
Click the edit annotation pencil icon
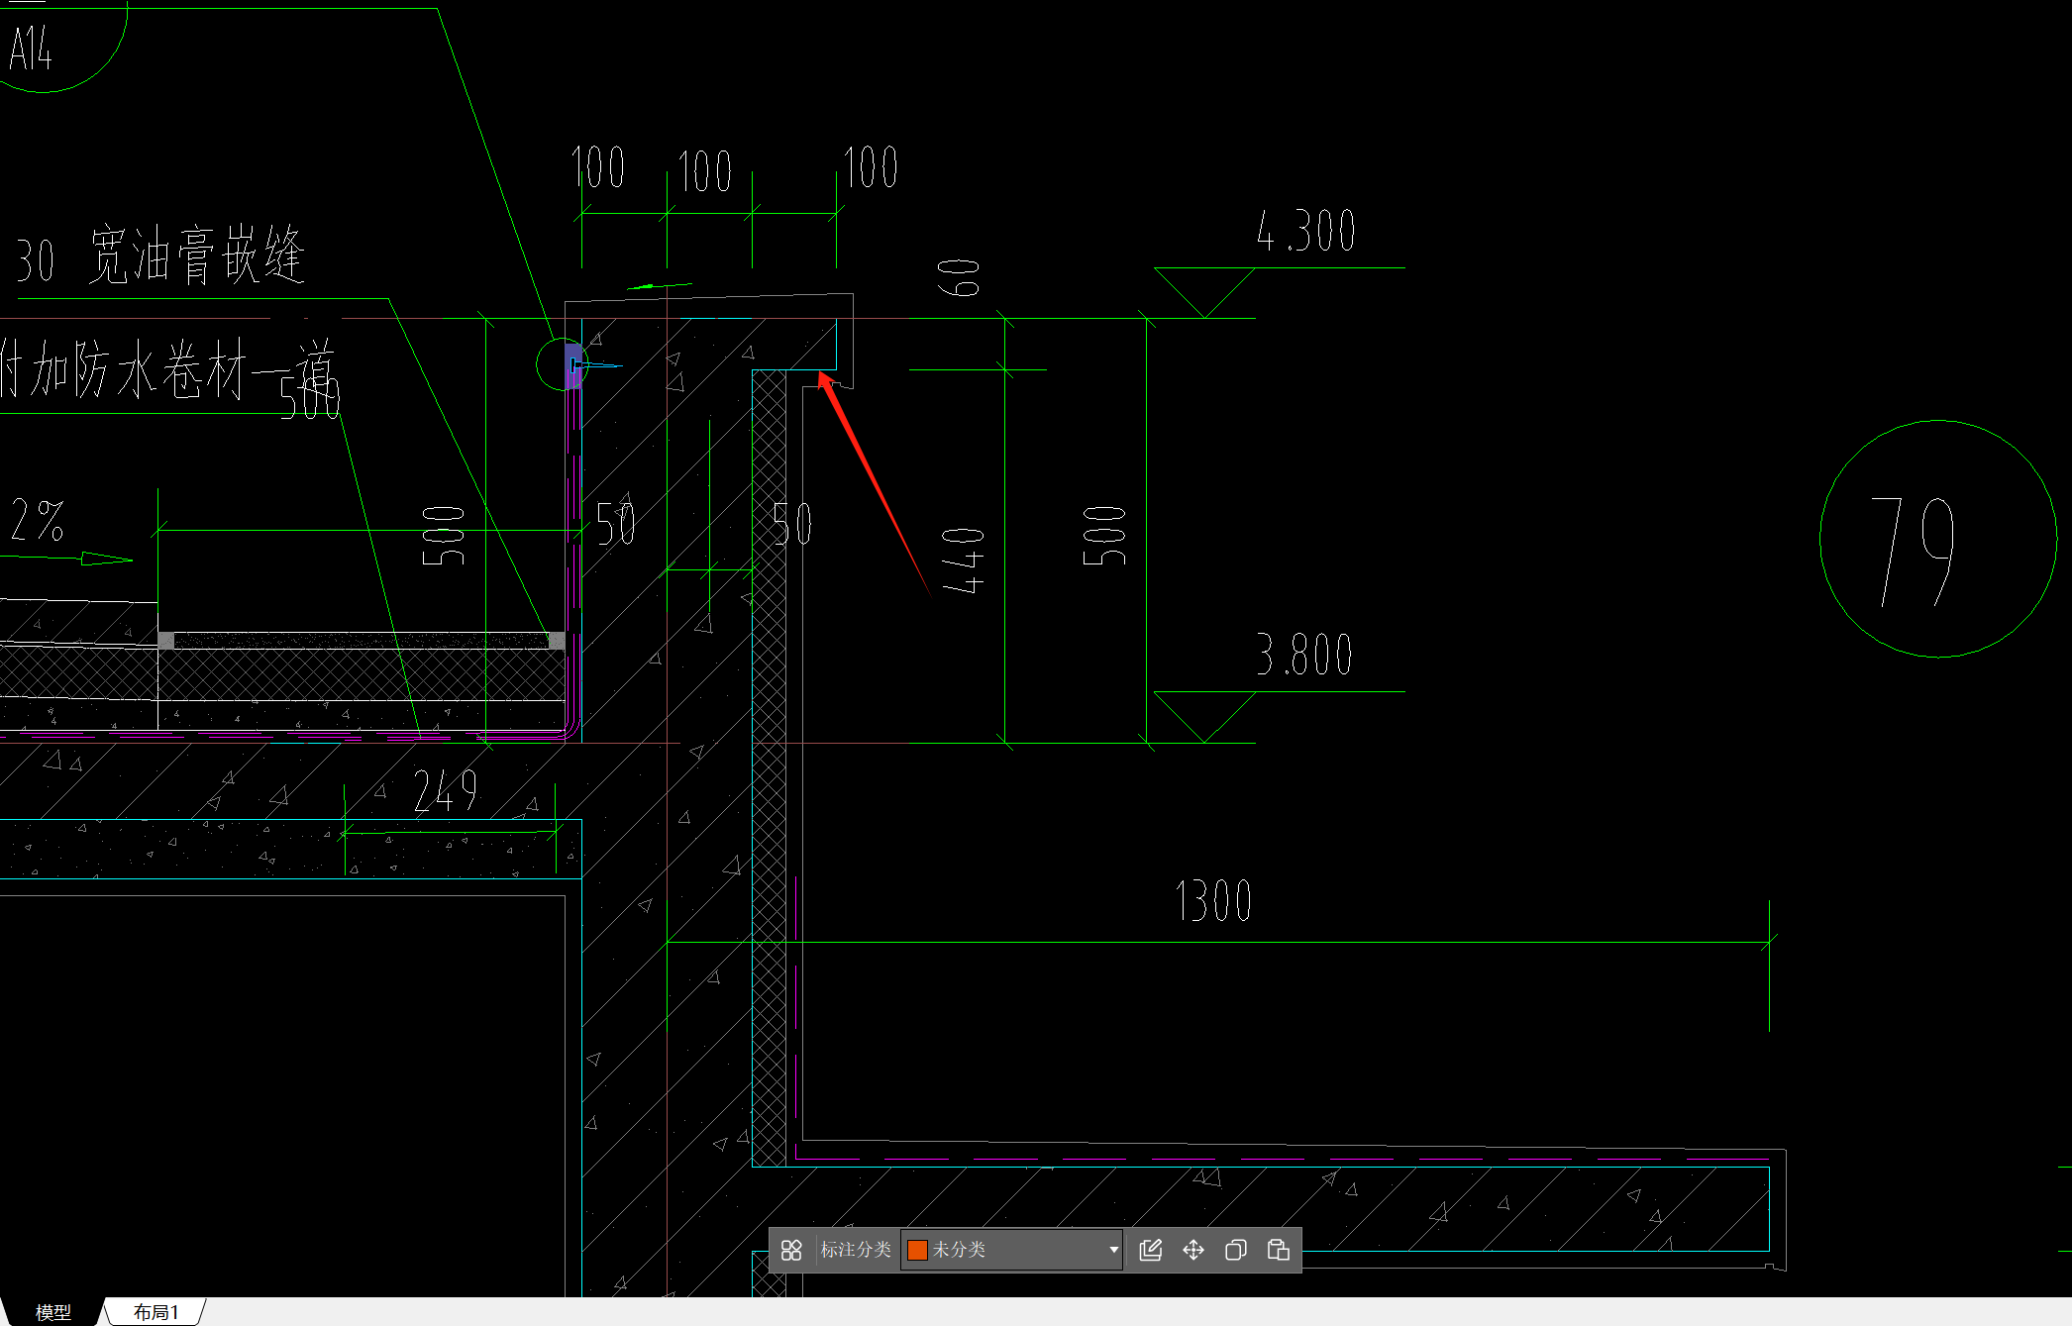pos(1150,1250)
